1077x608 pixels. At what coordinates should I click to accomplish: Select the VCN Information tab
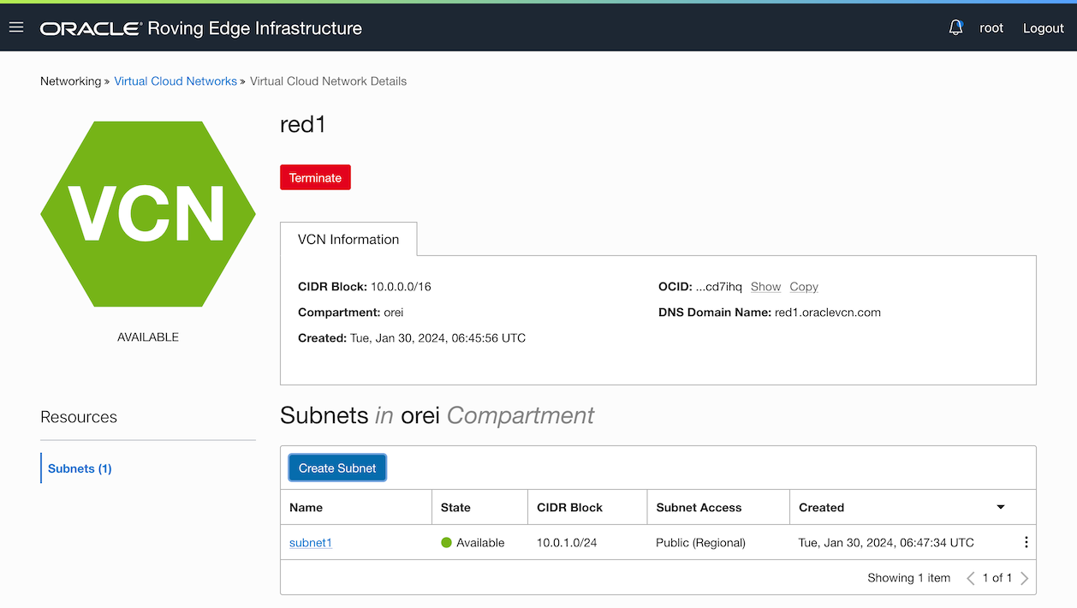pos(348,239)
